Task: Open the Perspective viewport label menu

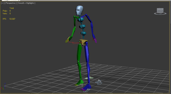Action: (11, 3)
